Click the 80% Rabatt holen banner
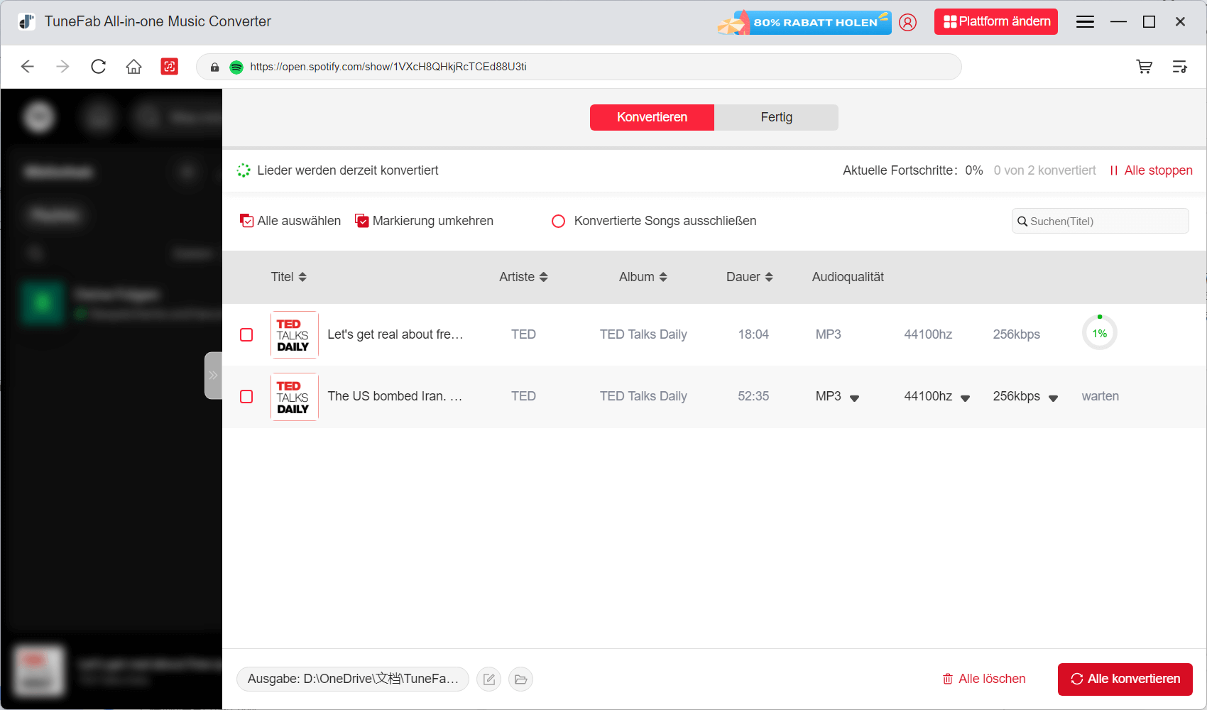Viewport: 1207px width, 710px height. pos(804,22)
